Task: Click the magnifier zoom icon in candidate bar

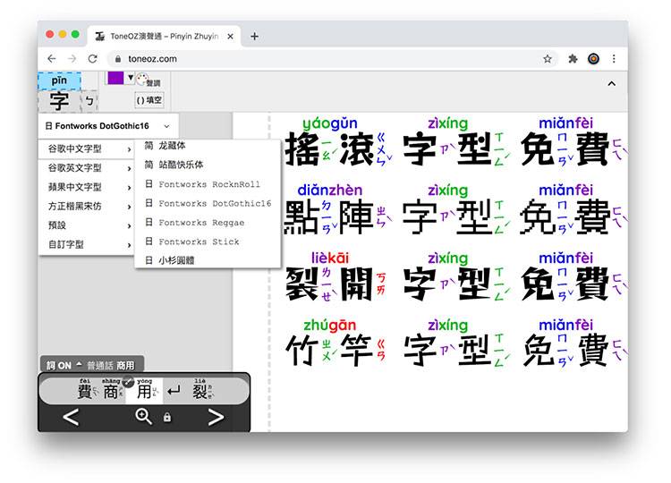Action: [143, 416]
